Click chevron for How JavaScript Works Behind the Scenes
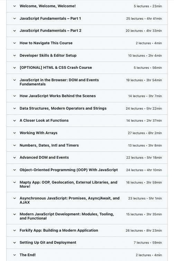 pos(15,96)
